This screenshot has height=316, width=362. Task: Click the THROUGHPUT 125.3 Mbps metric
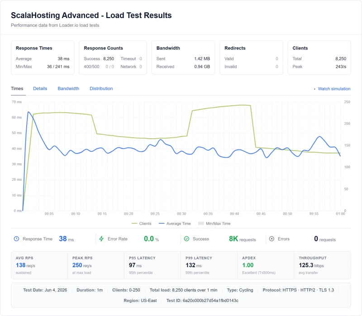point(311,265)
